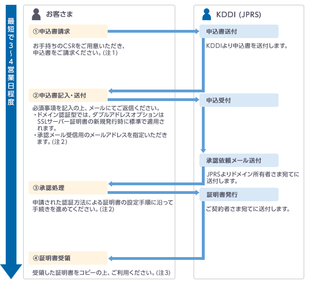Click the 承認依頼メール送付 box
The height and width of the screenshot is (284, 309).
coord(239,160)
